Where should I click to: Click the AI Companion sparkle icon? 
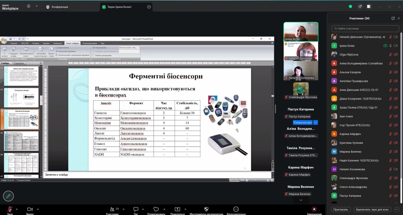click(360, 7)
